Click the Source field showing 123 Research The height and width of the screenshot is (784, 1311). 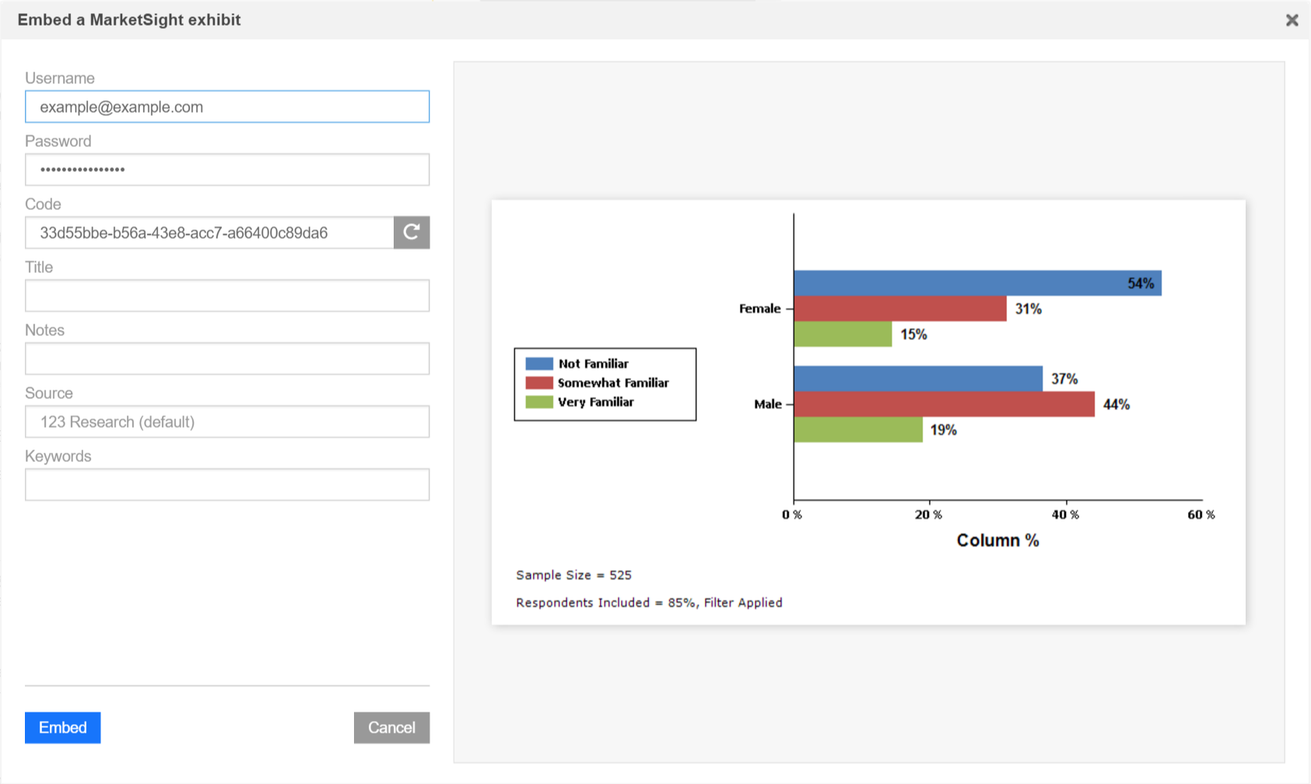coord(226,422)
